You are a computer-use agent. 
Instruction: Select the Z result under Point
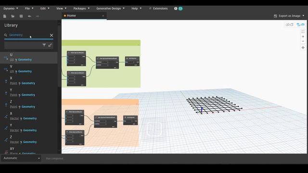coord(29,104)
